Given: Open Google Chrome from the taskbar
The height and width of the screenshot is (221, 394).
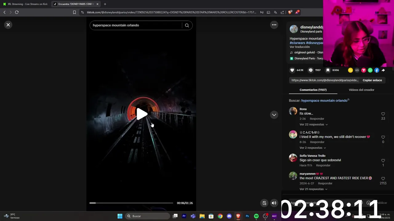Looking at the screenshot, I should pyautogui.click(x=220, y=216).
